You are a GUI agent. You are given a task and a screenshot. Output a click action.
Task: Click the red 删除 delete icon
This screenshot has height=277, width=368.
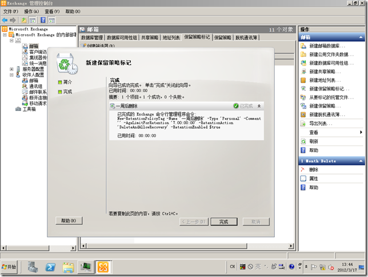pos(303,170)
